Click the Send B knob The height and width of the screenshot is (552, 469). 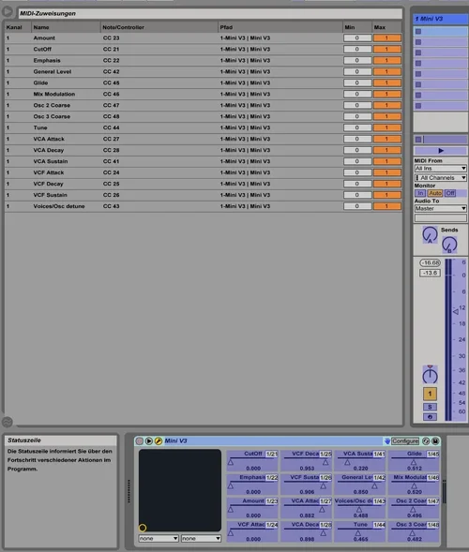[x=449, y=245]
